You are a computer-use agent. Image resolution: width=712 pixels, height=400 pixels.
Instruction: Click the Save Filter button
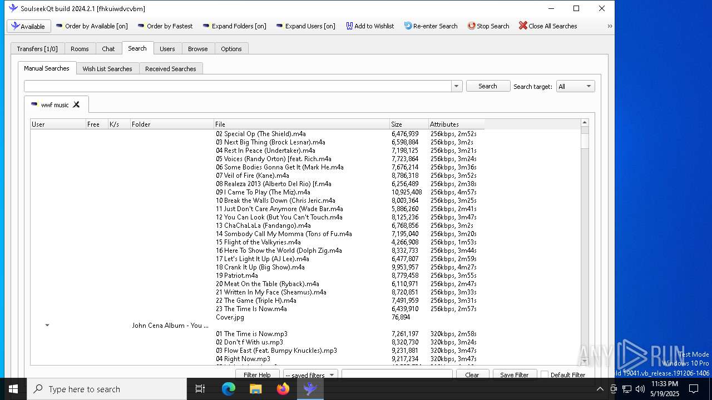point(515,374)
